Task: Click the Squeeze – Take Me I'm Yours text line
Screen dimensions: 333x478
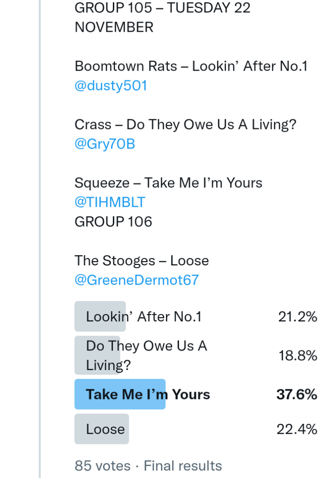Action: pyautogui.click(x=168, y=183)
